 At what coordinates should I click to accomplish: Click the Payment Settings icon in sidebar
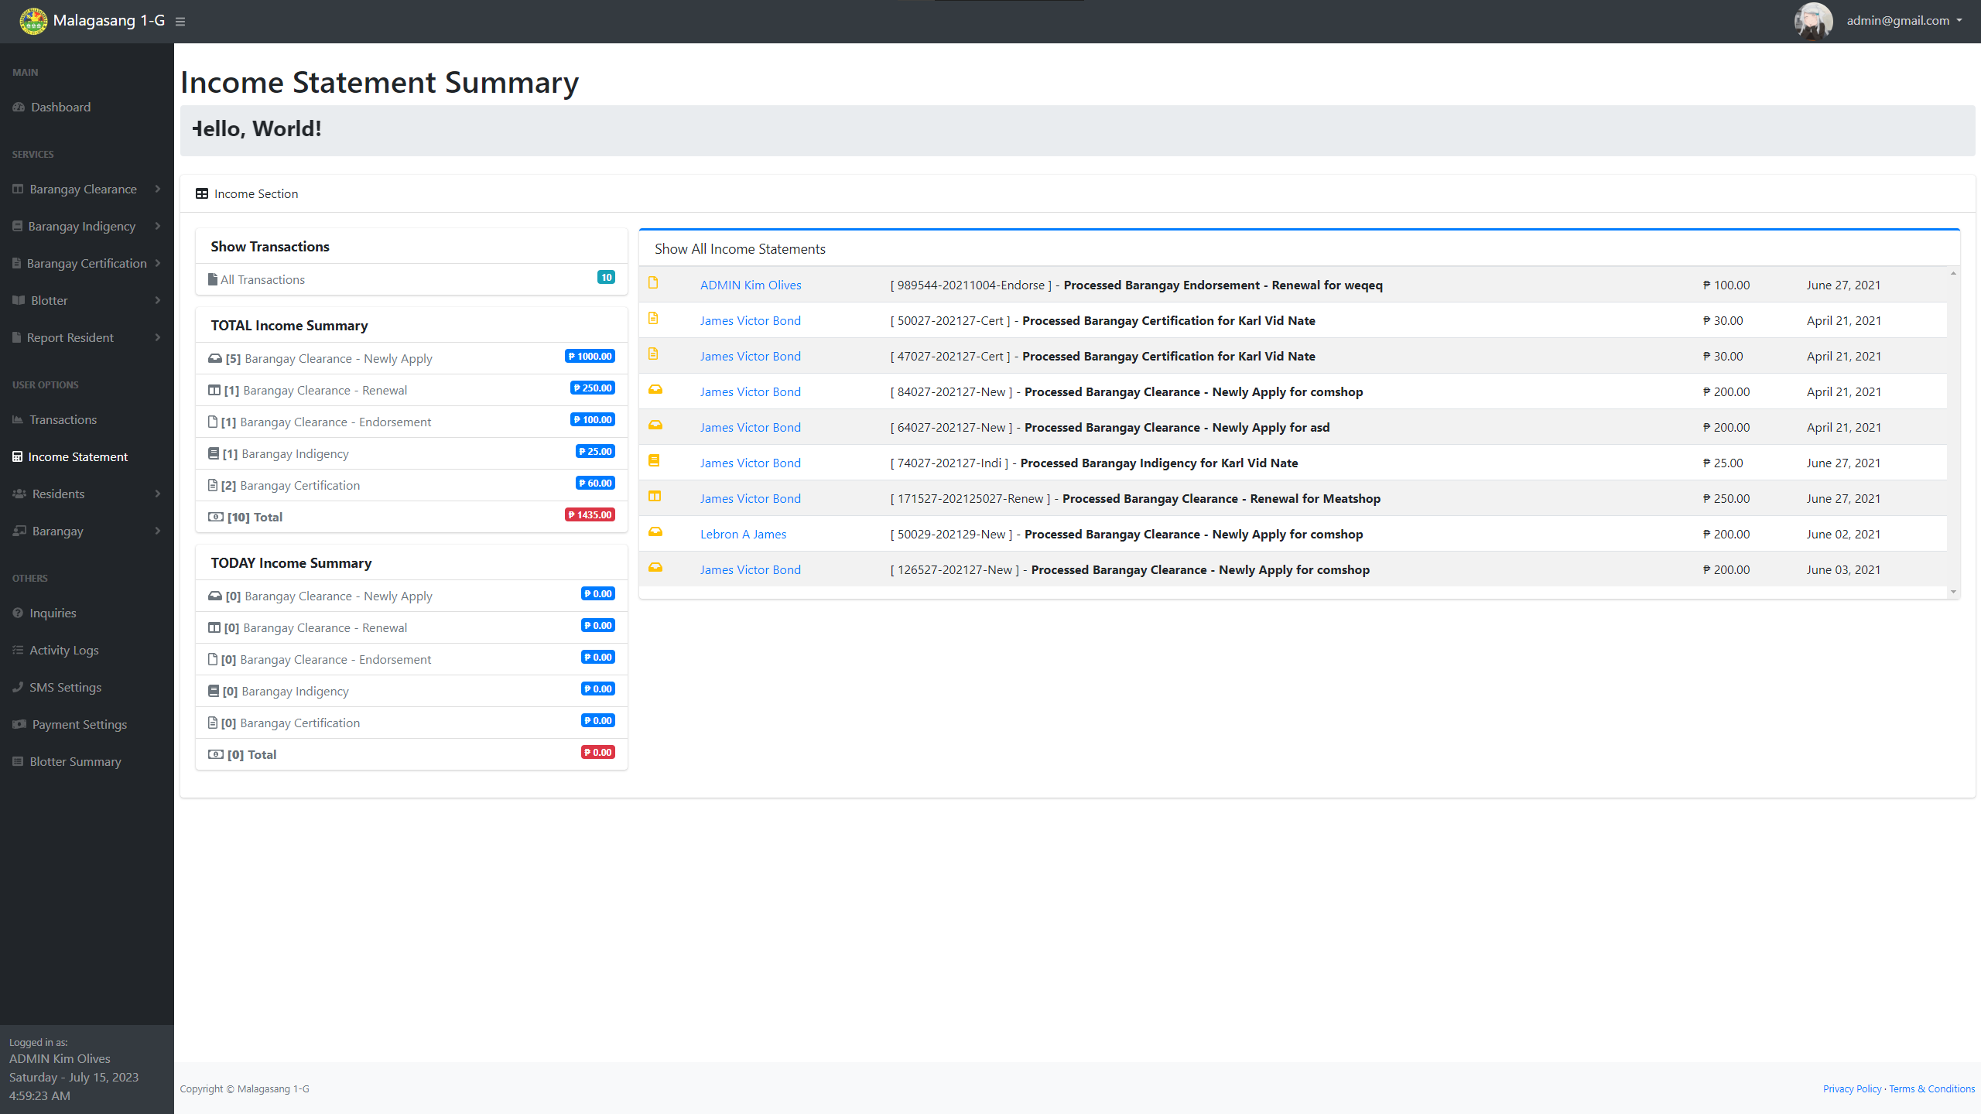pyautogui.click(x=18, y=724)
